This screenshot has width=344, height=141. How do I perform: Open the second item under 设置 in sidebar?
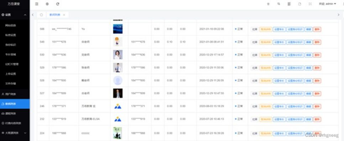pyautogui.click(x=11, y=35)
